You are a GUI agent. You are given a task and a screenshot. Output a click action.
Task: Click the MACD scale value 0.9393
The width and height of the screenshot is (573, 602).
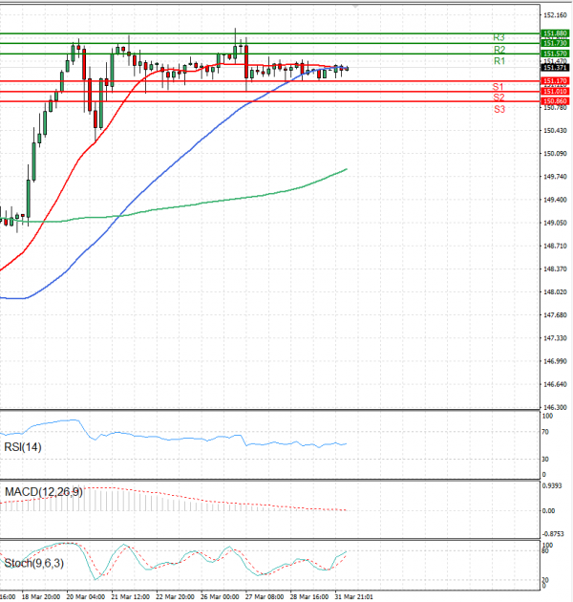(552, 485)
